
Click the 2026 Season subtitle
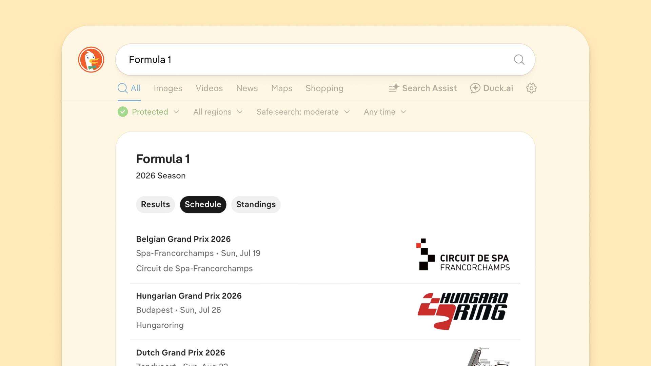tap(161, 176)
